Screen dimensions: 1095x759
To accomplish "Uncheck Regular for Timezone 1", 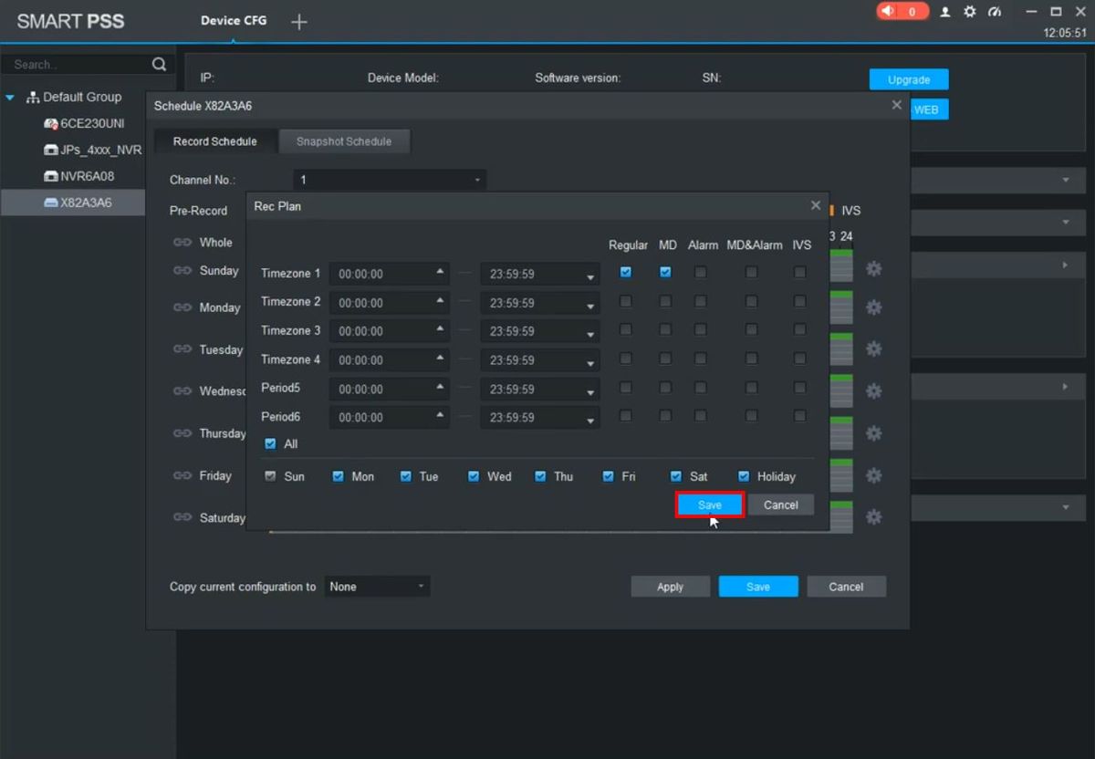I will [625, 272].
